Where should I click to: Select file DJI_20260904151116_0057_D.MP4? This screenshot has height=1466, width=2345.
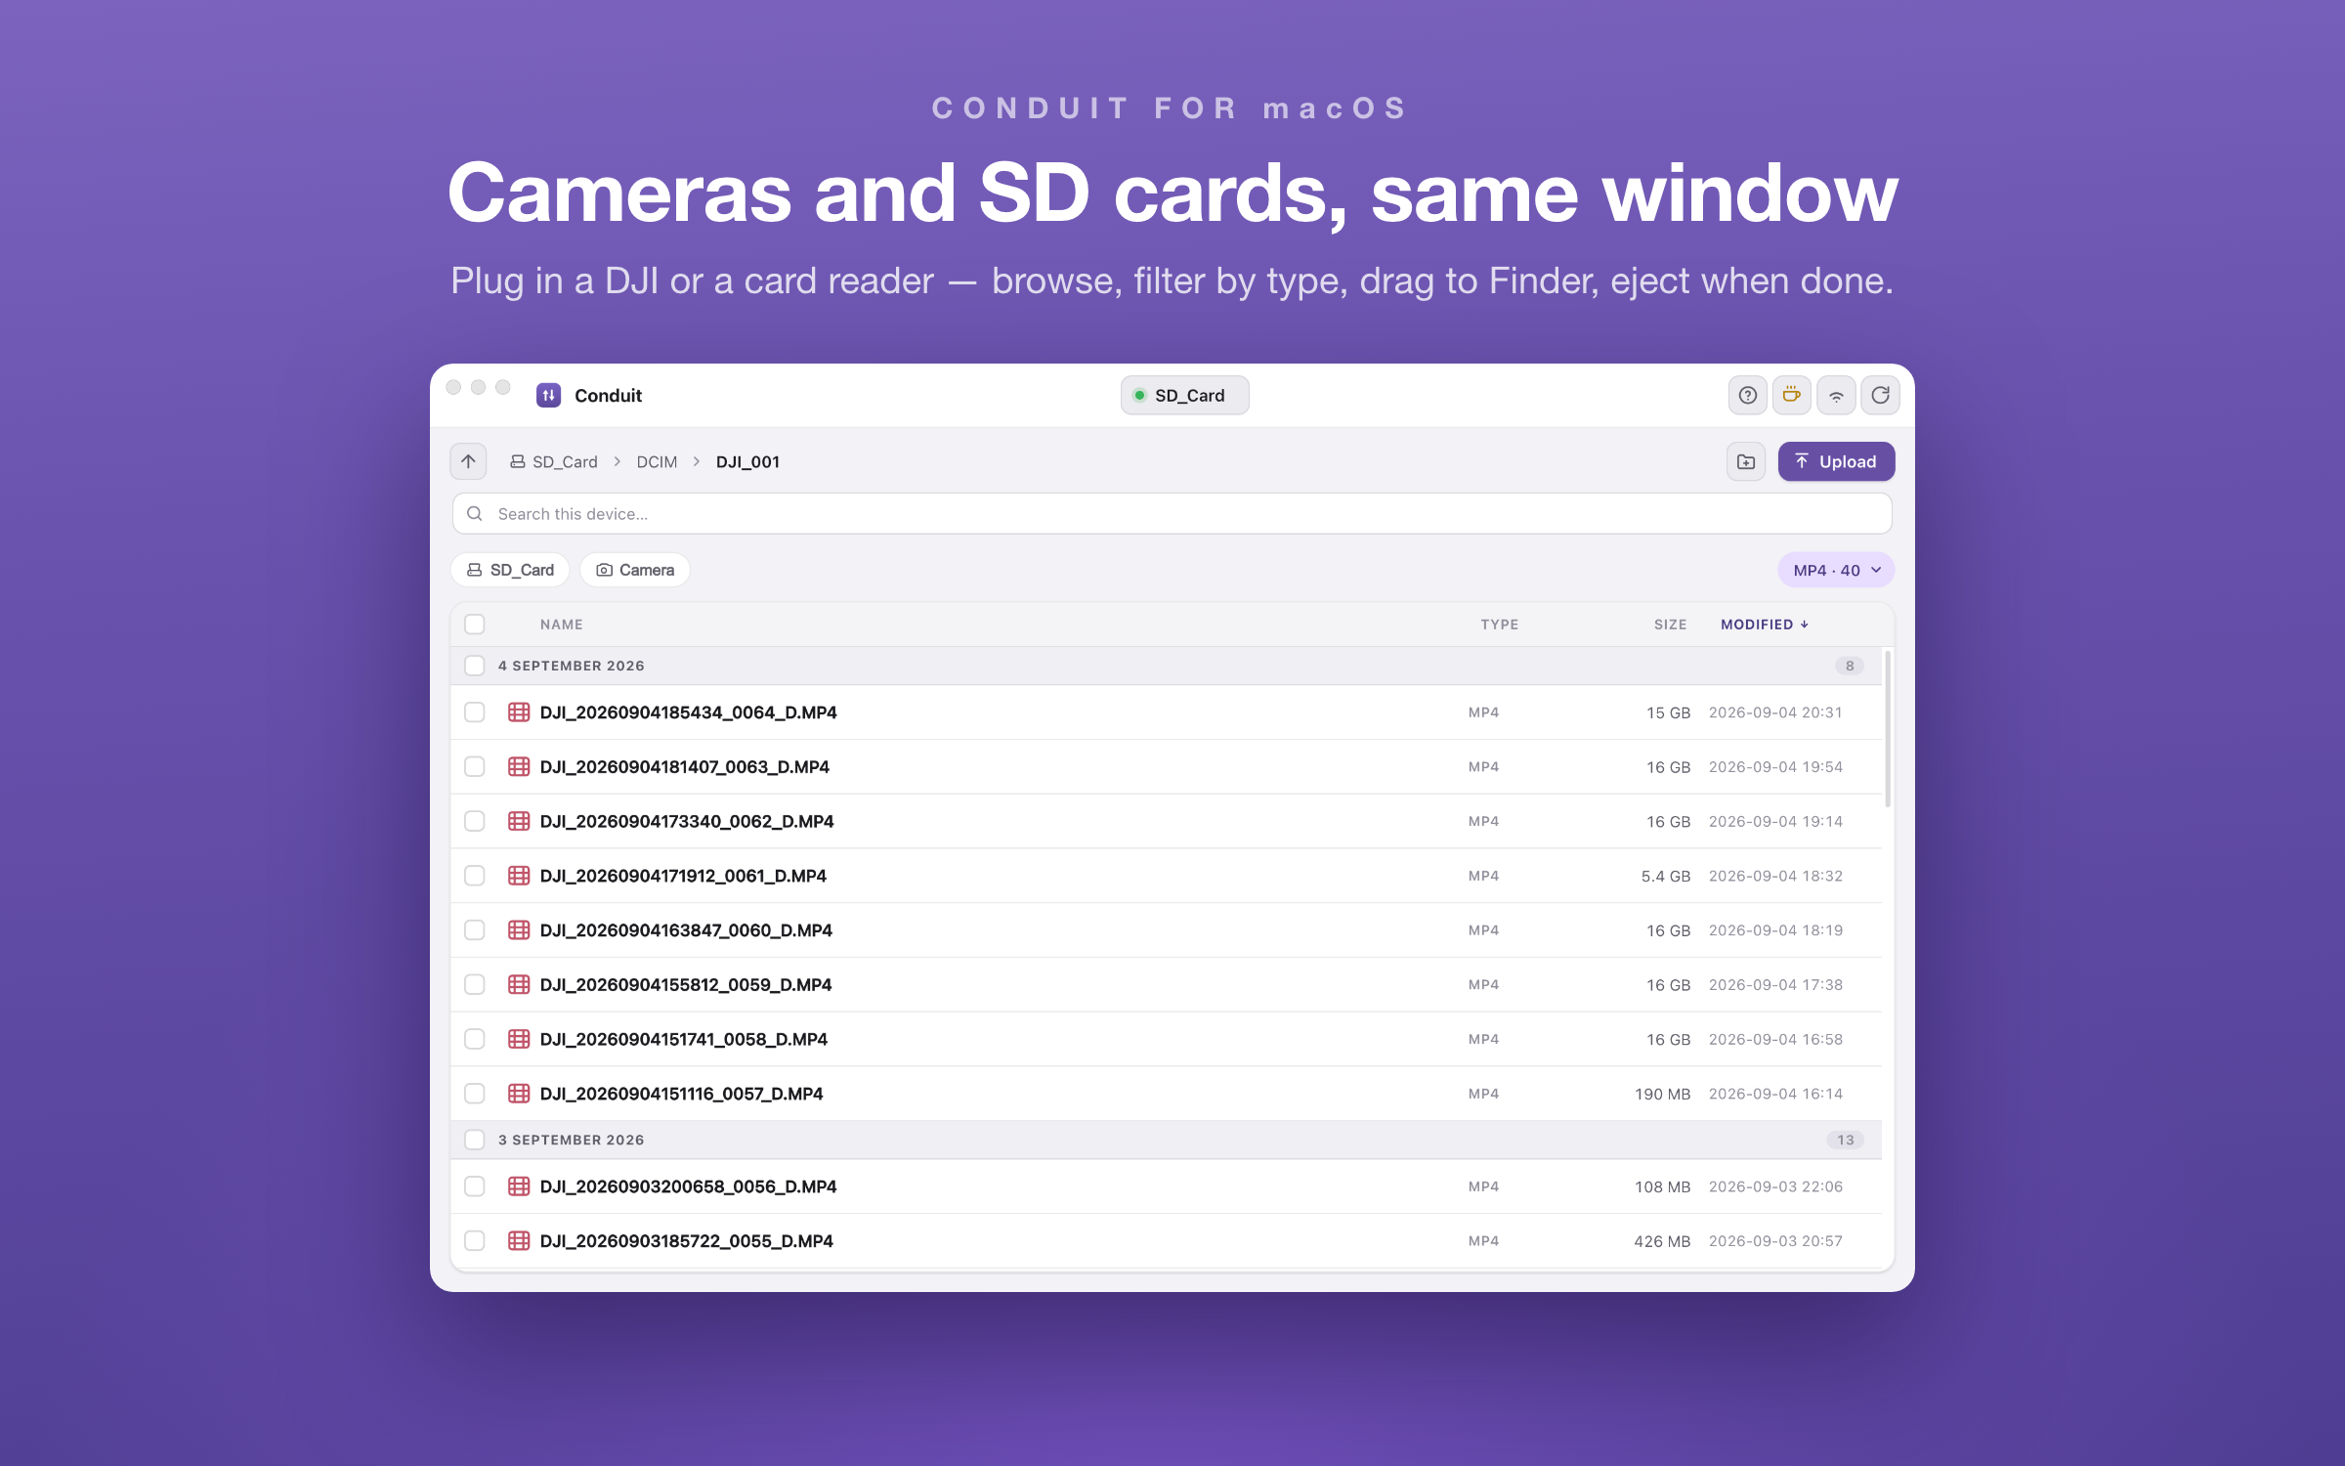682,1094
